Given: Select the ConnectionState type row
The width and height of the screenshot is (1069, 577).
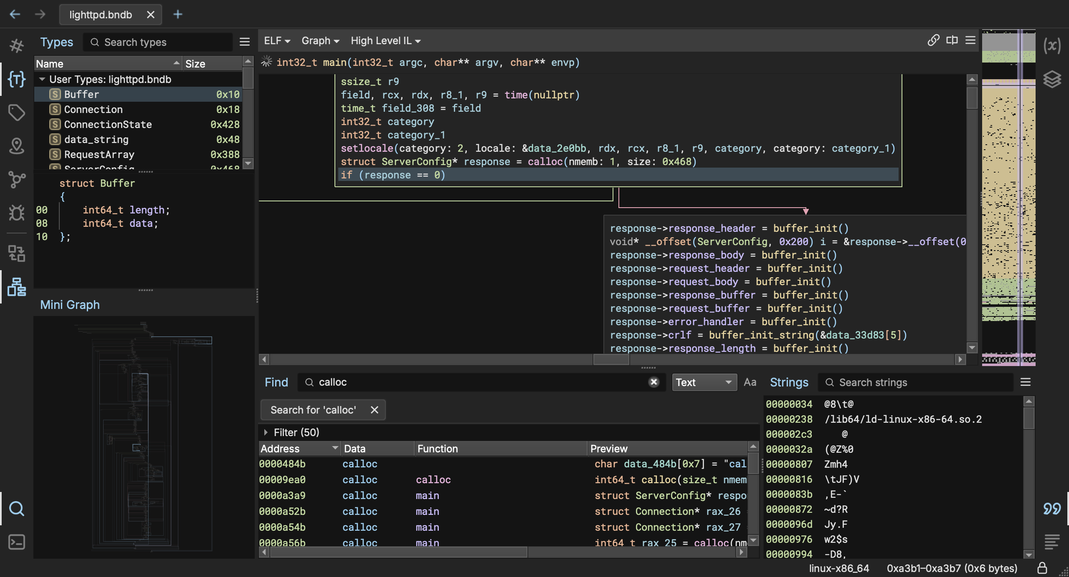Looking at the screenshot, I should click(108, 124).
